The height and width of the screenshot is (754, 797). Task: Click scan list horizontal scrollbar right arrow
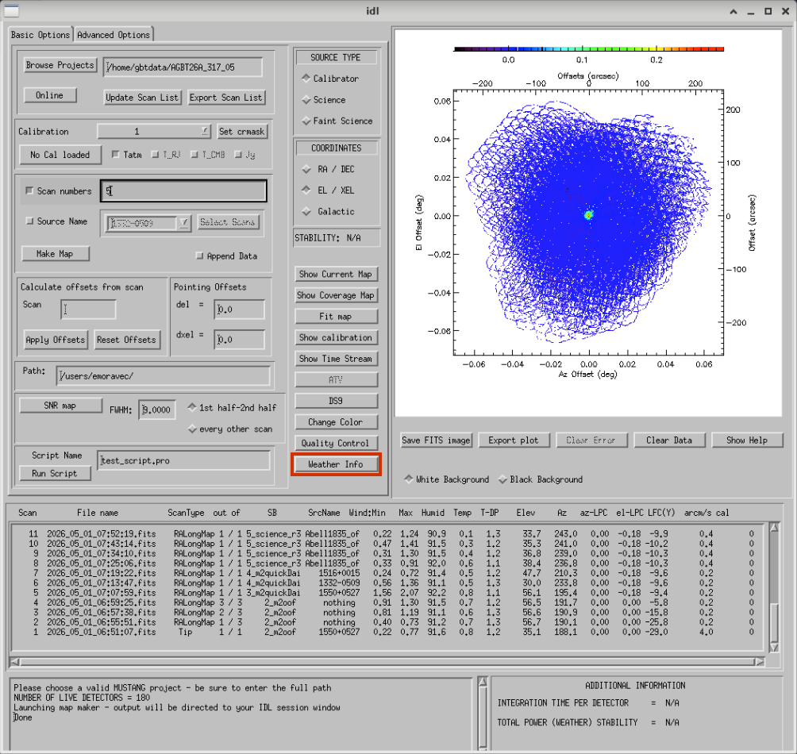(x=760, y=661)
